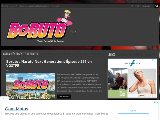Viewport: 160px width, 120px height.
Task: Open AdChoices info on MyProtein ad
Action: (x=153, y=60)
